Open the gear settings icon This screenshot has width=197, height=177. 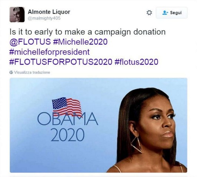(x=149, y=13)
